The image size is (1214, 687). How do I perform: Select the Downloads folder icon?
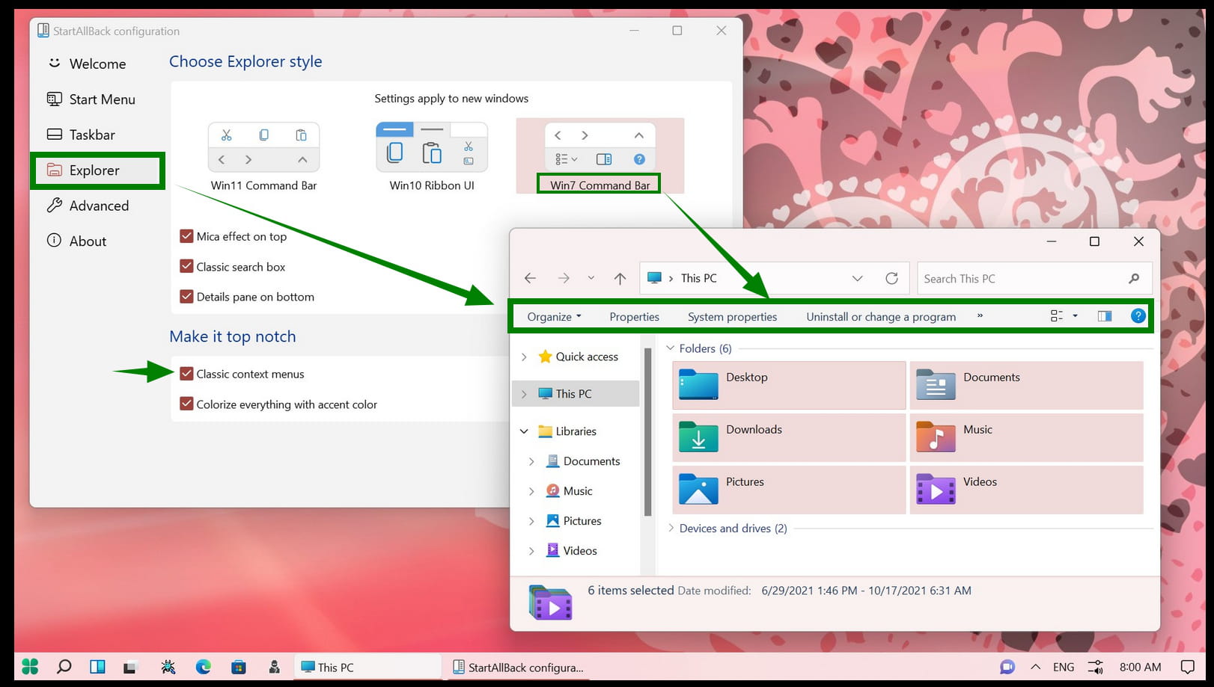pos(698,437)
